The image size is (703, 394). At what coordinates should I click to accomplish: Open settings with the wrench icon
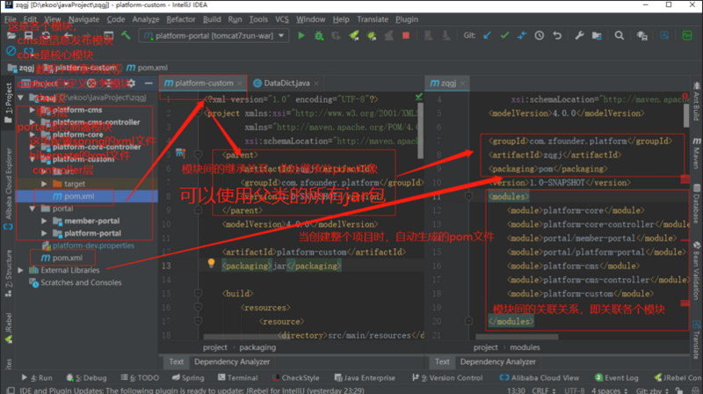(x=579, y=35)
